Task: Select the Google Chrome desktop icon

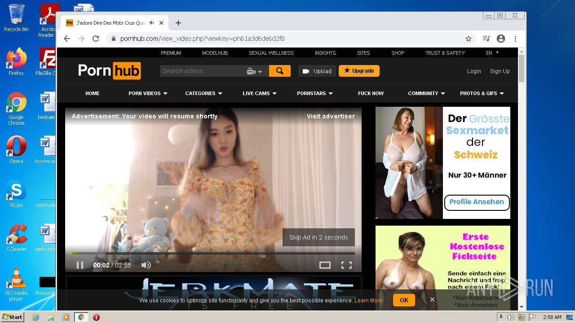Action: click(16, 109)
